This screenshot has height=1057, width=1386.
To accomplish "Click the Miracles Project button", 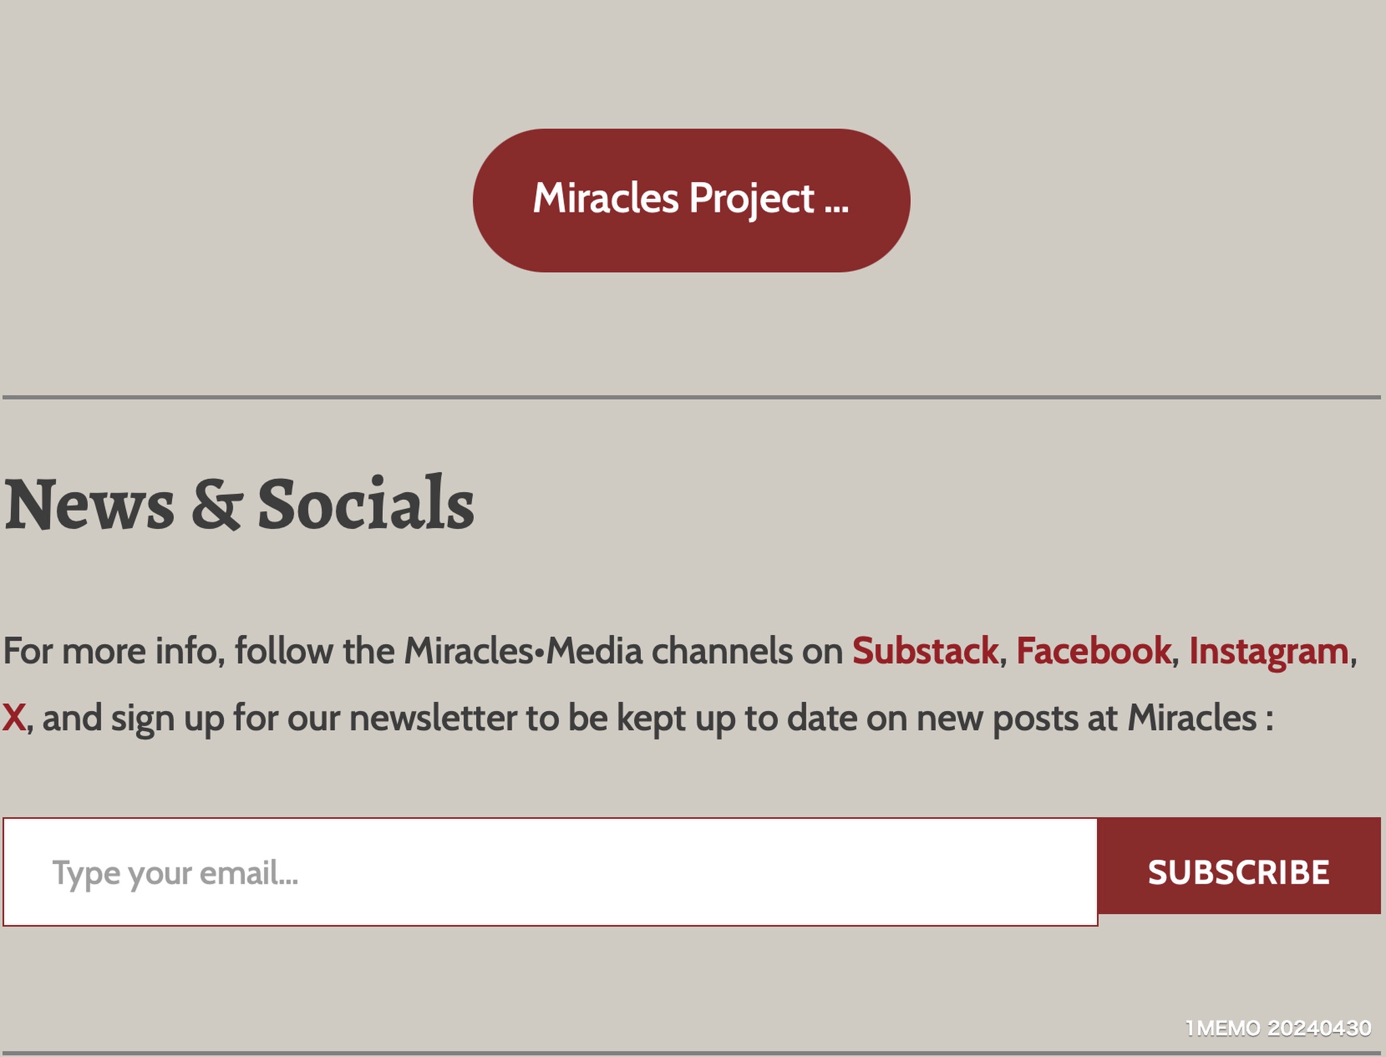I will pyautogui.click(x=691, y=200).
